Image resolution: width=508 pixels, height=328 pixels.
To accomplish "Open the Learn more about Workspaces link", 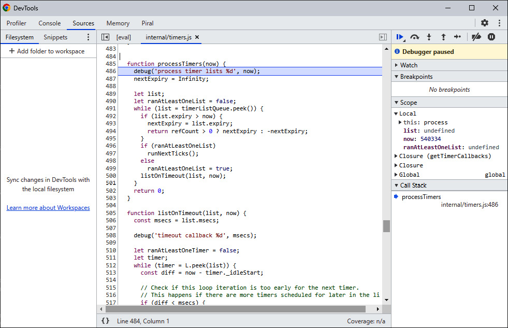I will (x=48, y=207).
